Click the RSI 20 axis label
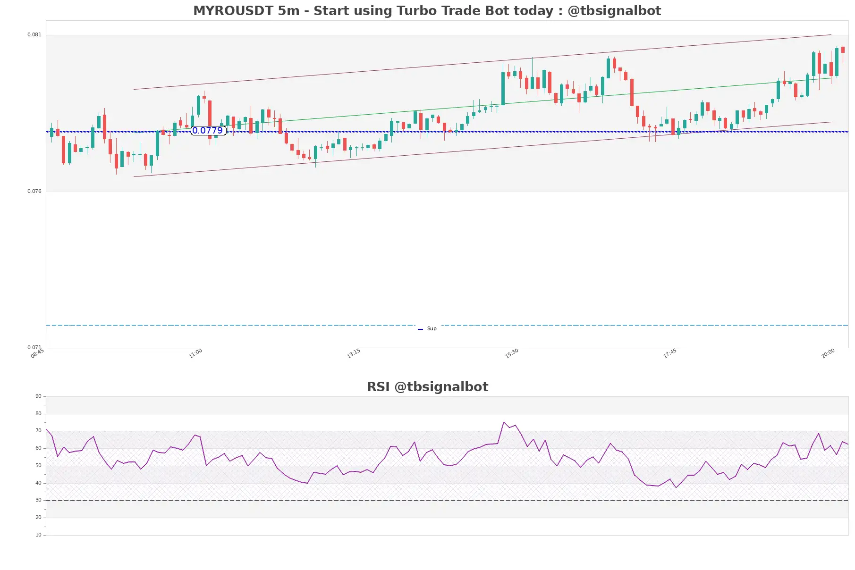855x570 pixels. coord(38,518)
